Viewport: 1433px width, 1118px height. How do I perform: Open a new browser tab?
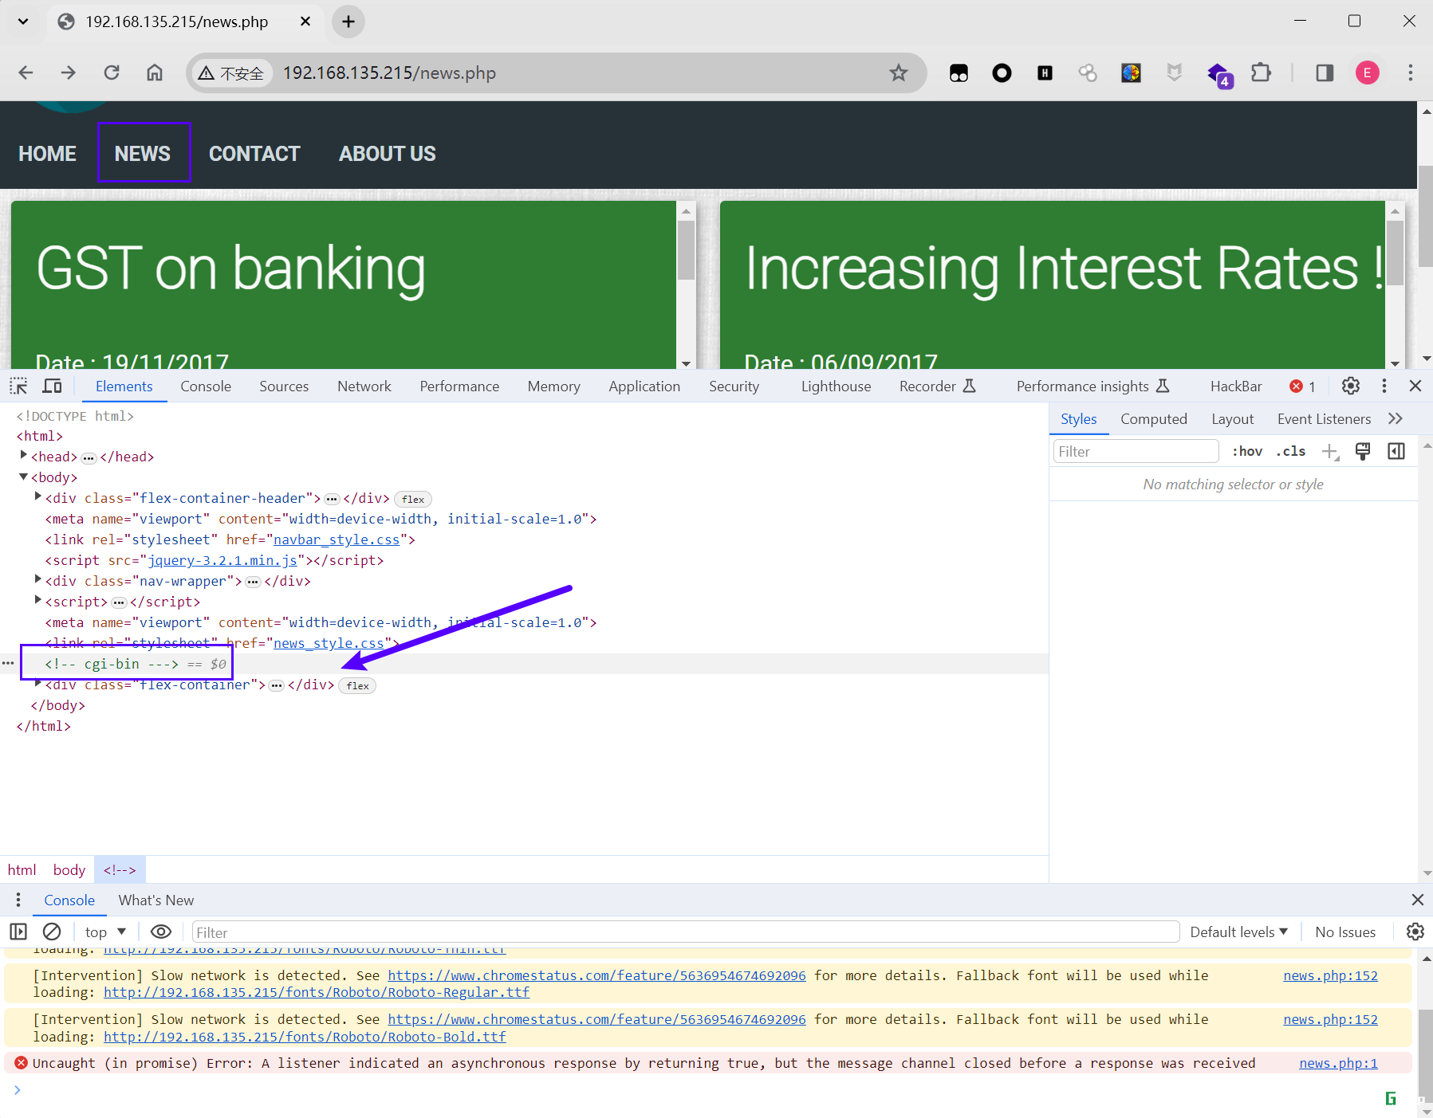(348, 22)
